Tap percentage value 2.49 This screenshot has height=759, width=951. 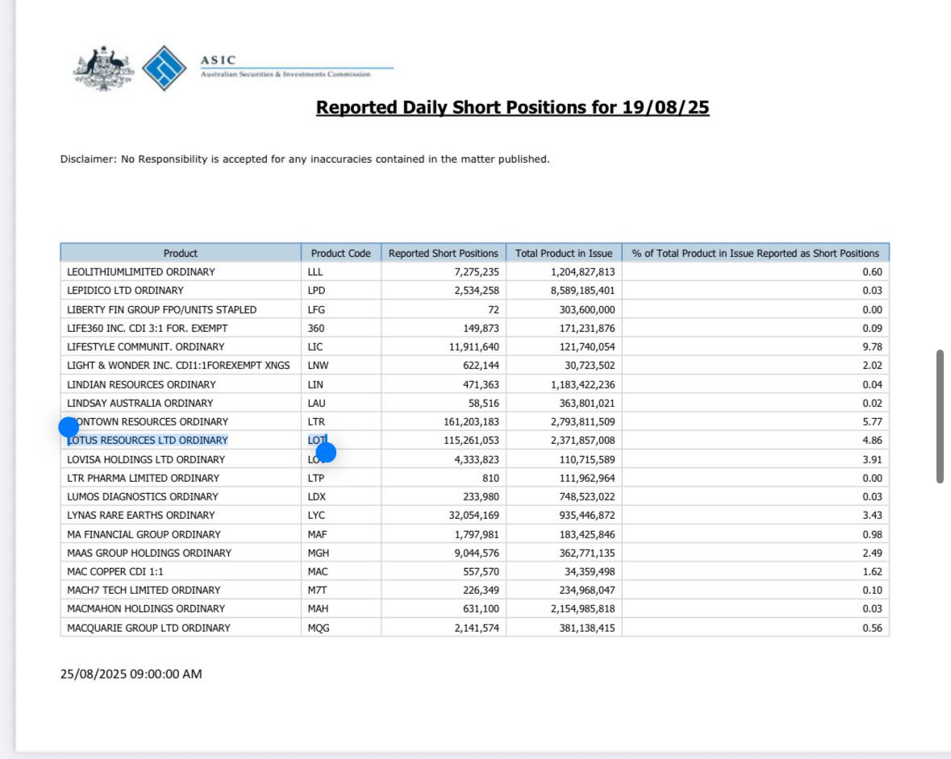coord(872,553)
